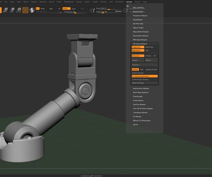Open the Zplugin menu
Image resolution: width=212 pixels, height=177 pixels.
click(129, 2)
